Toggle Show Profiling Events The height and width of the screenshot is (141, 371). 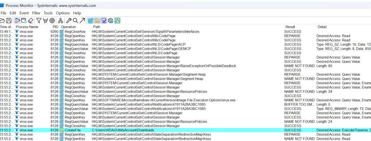pos(117,21)
